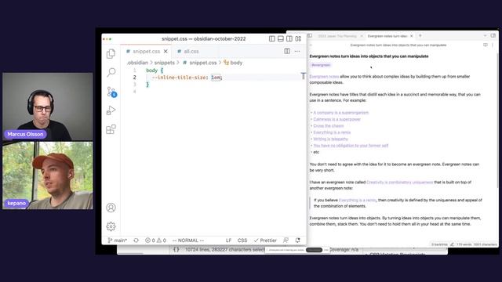This screenshot has width=502, height=282.
Task: Toggle bottom panel layout icon
Action: pos(281,38)
